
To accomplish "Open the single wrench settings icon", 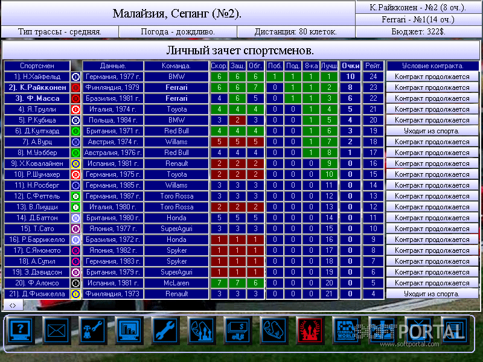I will [165, 330].
